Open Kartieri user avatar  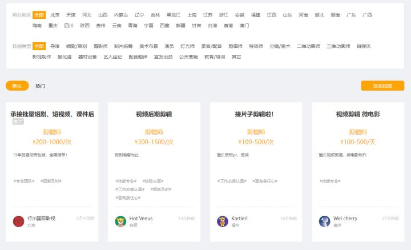(x=222, y=221)
